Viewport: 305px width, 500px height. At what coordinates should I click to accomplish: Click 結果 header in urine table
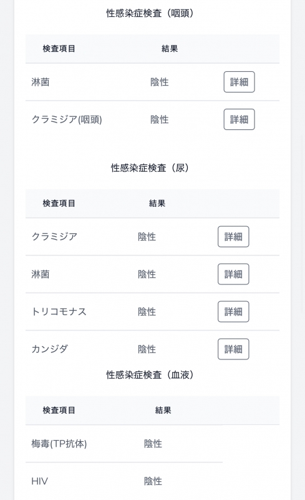tap(157, 204)
